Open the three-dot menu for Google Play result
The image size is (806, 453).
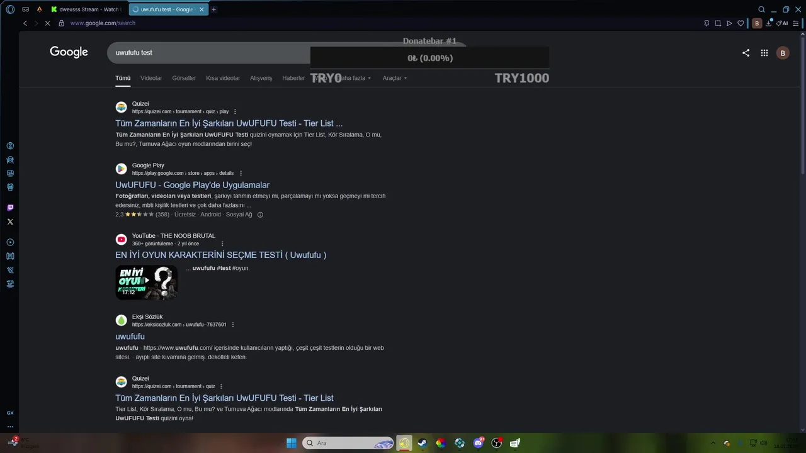241,173
